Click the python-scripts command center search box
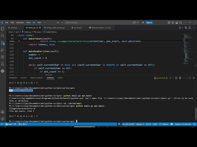 [98, 22]
